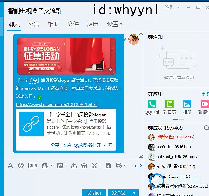The height and width of the screenshot is (196, 209).
Task: Switch to the 相册 tab
Action: click(x=53, y=24)
